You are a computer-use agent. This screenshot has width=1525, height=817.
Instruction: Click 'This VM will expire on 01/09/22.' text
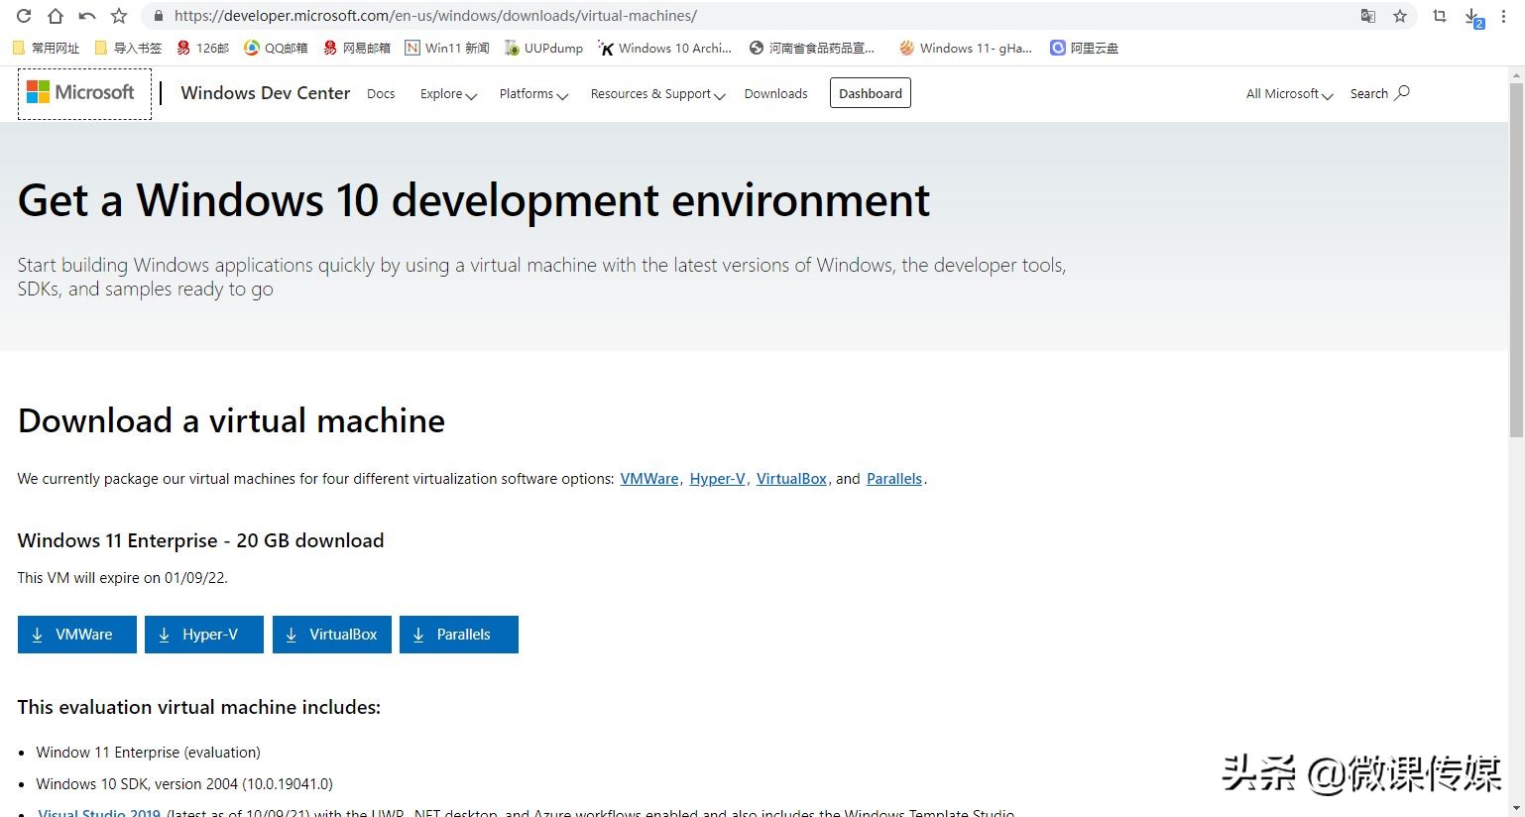click(122, 578)
